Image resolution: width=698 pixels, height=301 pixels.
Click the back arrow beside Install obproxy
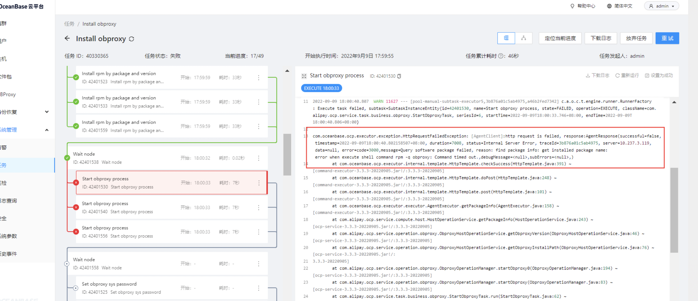click(x=67, y=39)
